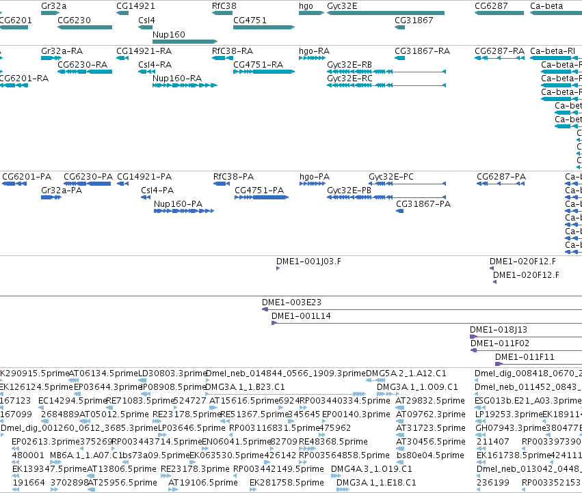Click the DME1-001J03.F marker
This screenshot has width=582, height=493.
click(278, 268)
